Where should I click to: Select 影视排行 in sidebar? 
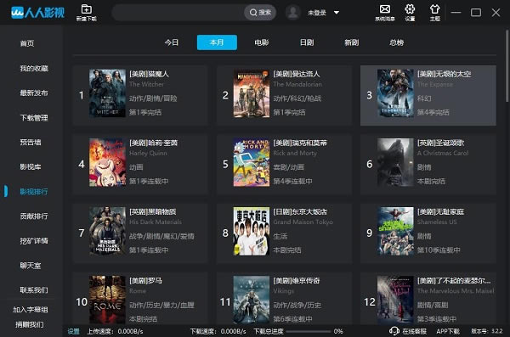(34, 191)
